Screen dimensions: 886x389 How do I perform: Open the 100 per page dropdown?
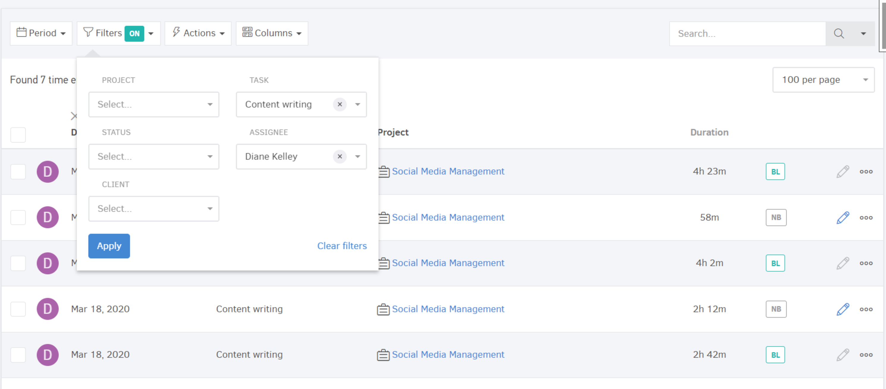coord(824,80)
